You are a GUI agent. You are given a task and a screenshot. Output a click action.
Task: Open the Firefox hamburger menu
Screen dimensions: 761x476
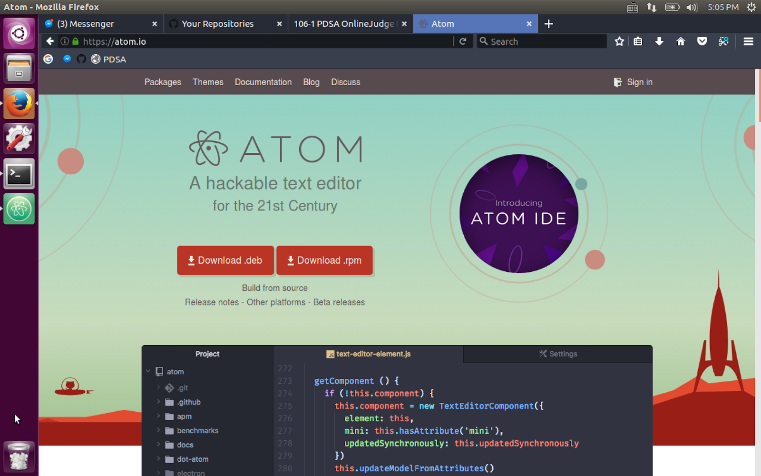(748, 41)
